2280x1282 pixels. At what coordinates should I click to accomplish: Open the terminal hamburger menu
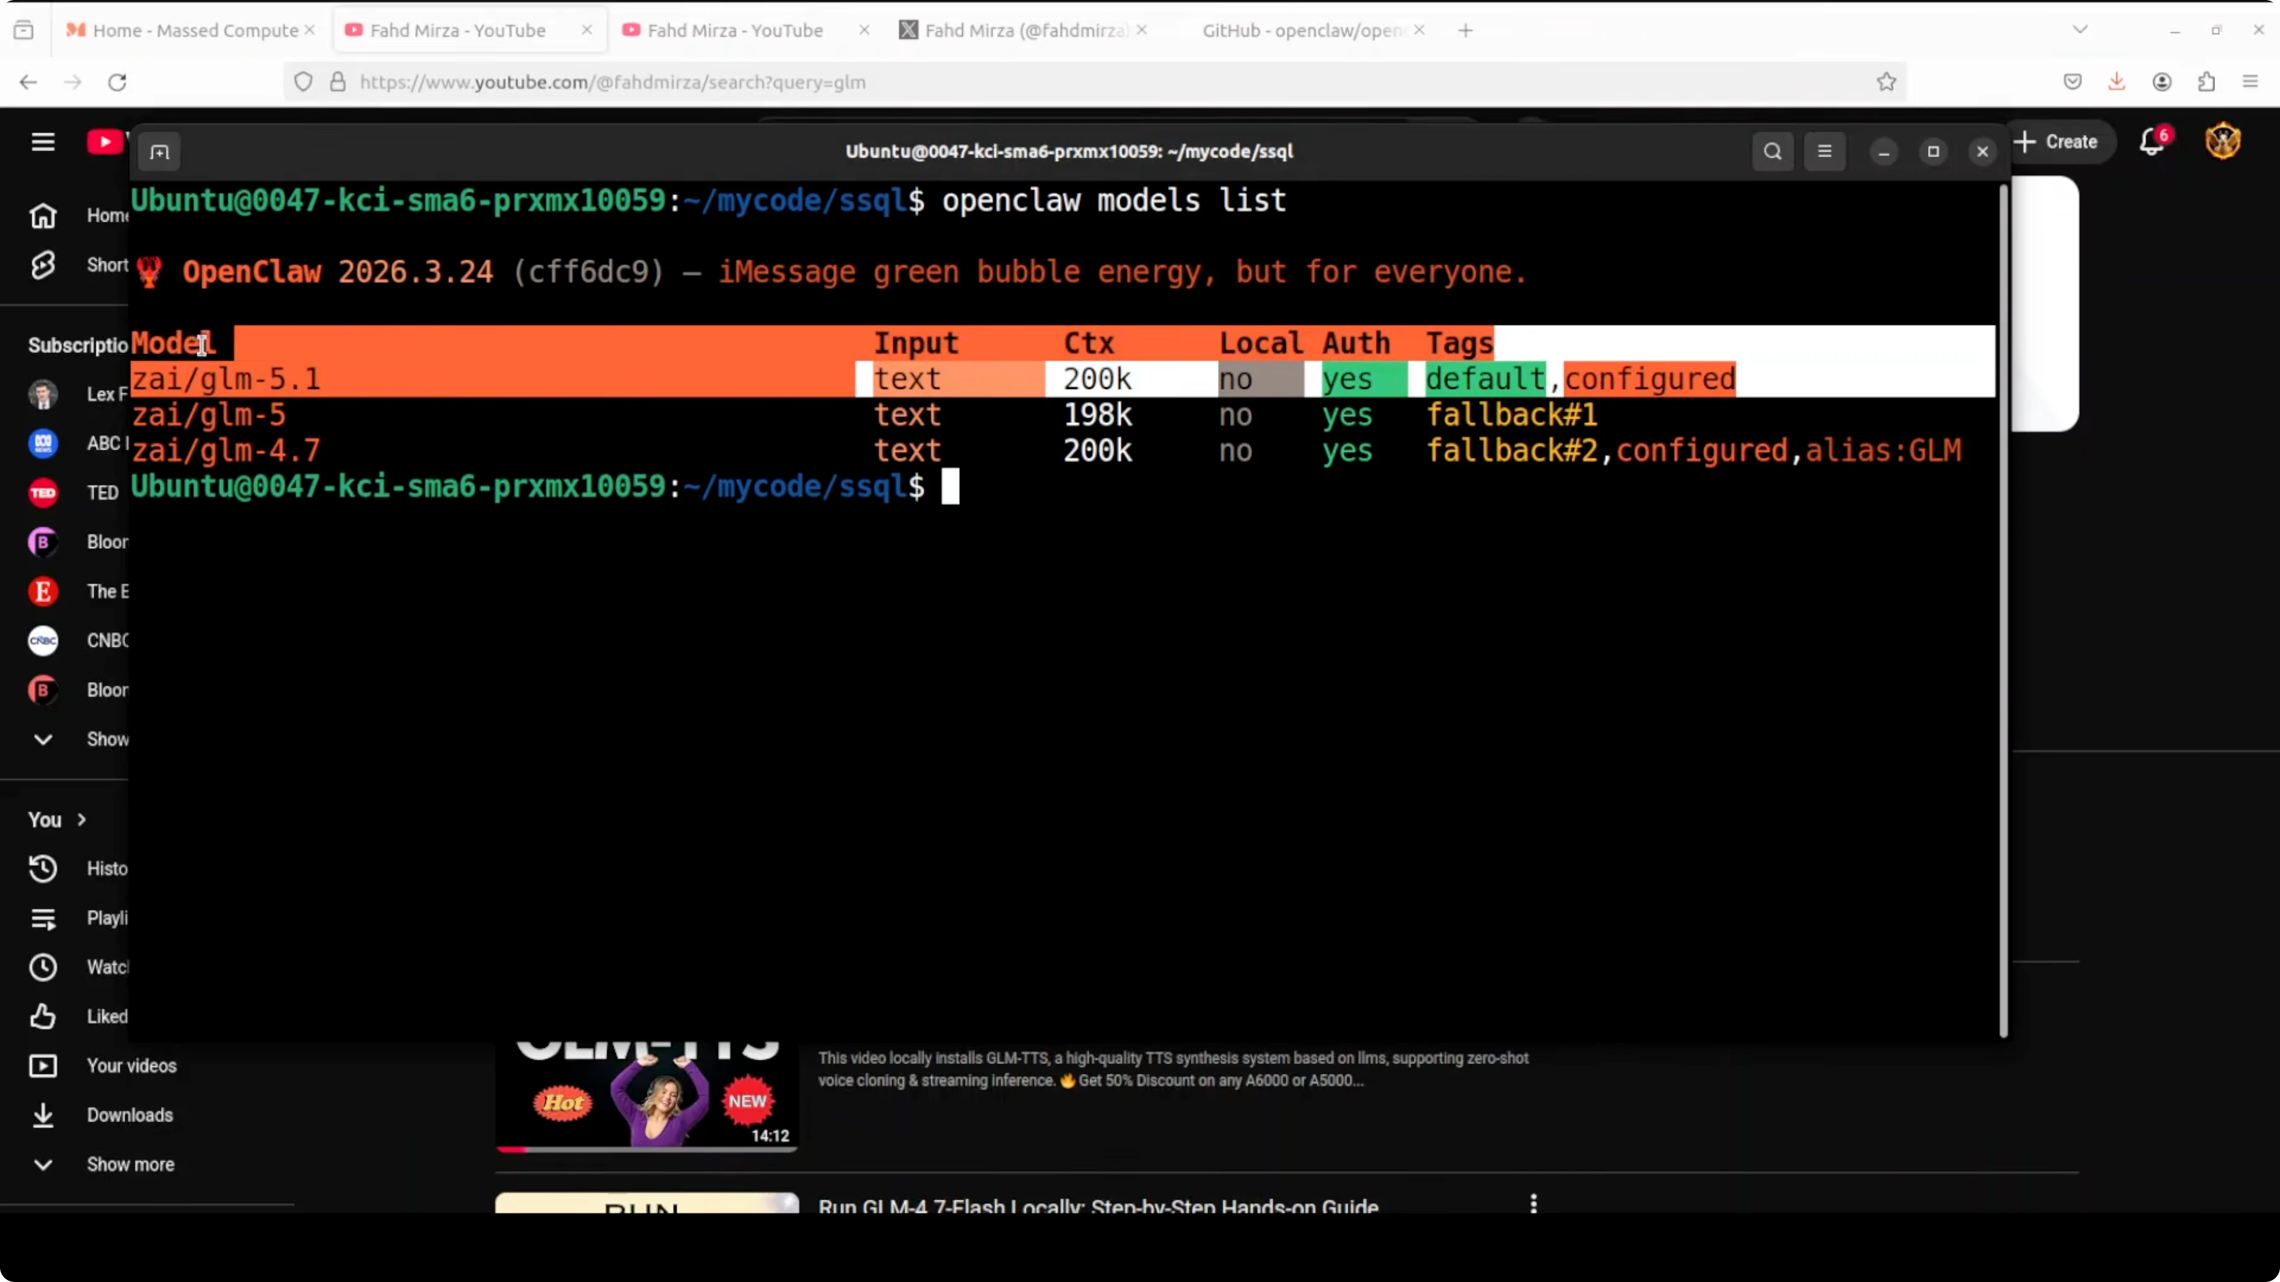[x=1824, y=151]
